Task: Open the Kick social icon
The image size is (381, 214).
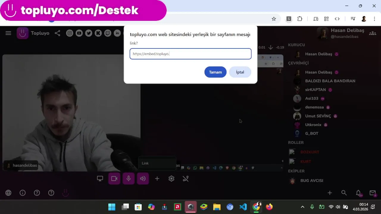Action: tap(98, 33)
